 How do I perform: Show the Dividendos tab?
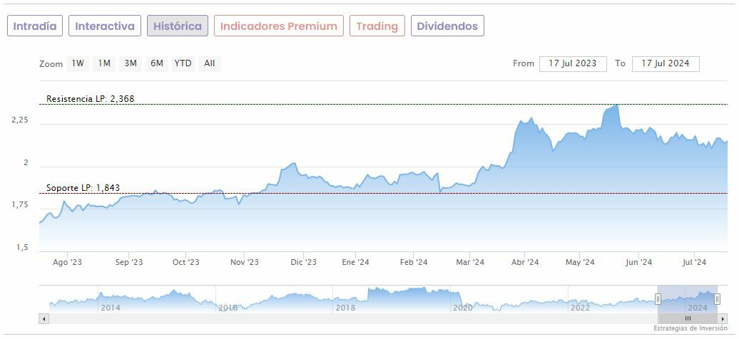point(447,26)
